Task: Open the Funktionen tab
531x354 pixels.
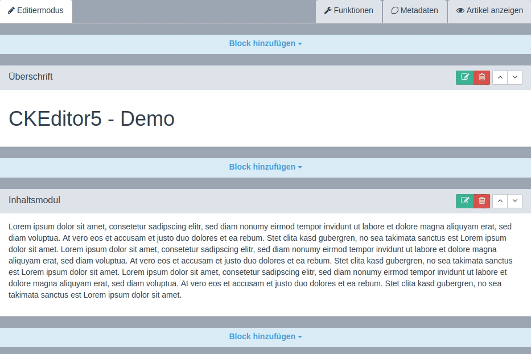Action: pos(348,11)
